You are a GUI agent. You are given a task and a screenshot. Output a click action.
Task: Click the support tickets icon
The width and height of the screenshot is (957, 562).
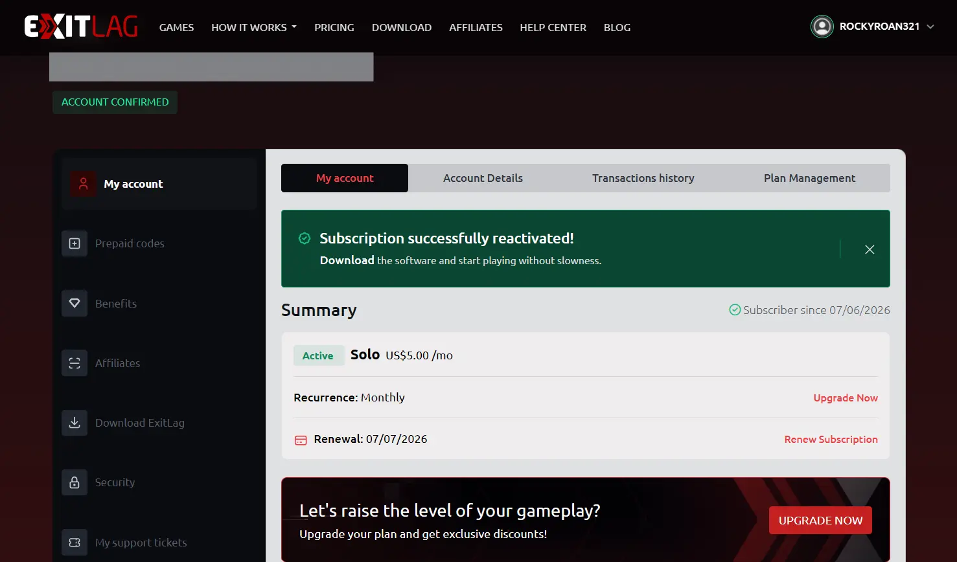point(75,543)
